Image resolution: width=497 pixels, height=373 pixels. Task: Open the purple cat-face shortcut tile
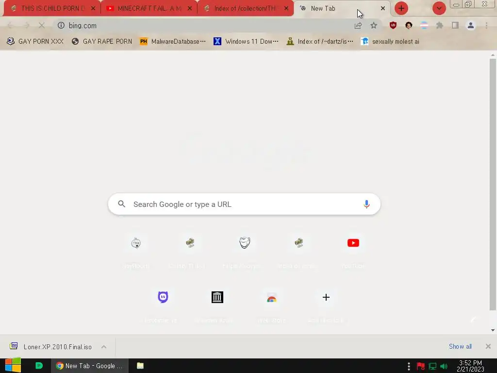(163, 297)
